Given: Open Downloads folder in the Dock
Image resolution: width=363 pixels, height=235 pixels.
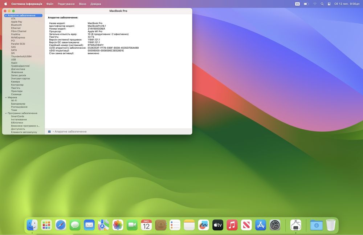Looking at the screenshot, I should (x=317, y=225).
